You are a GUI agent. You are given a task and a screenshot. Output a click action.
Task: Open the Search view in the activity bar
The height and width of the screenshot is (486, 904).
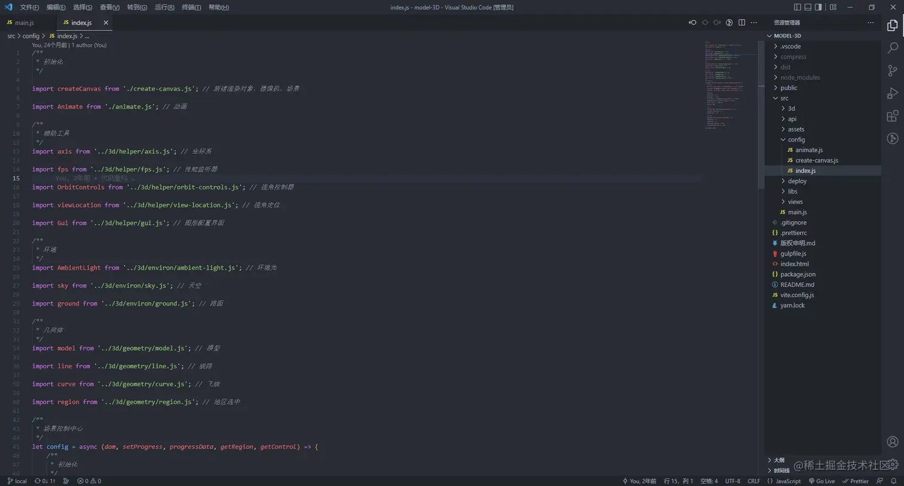click(892, 48)
